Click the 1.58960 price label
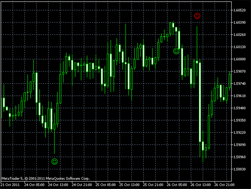 (239, 157)
